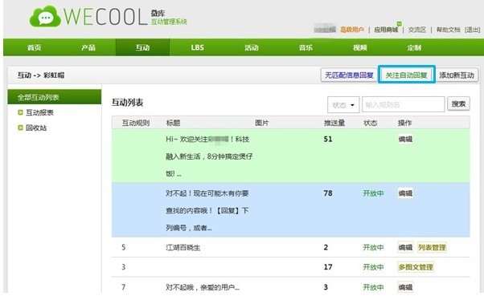Click the 对不起哦，亲爱的用户 title text
The height and width of the screenshot is (296, 484).
tap(203, 287)
